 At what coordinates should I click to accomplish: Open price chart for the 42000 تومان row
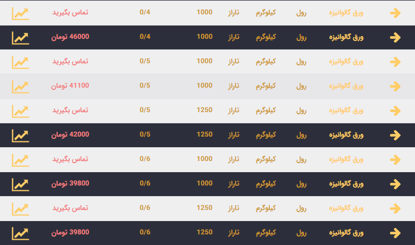20,136
